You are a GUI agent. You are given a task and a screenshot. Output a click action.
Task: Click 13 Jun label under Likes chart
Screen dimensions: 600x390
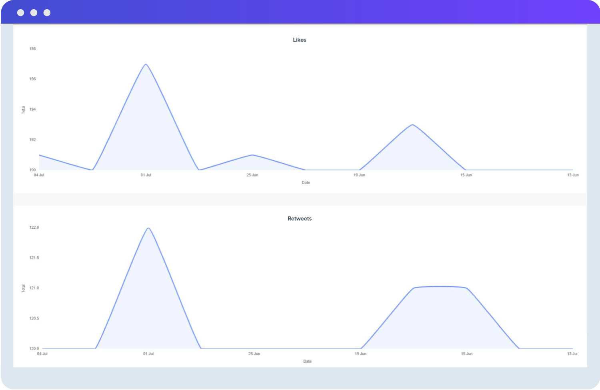[x=573, y=175]
